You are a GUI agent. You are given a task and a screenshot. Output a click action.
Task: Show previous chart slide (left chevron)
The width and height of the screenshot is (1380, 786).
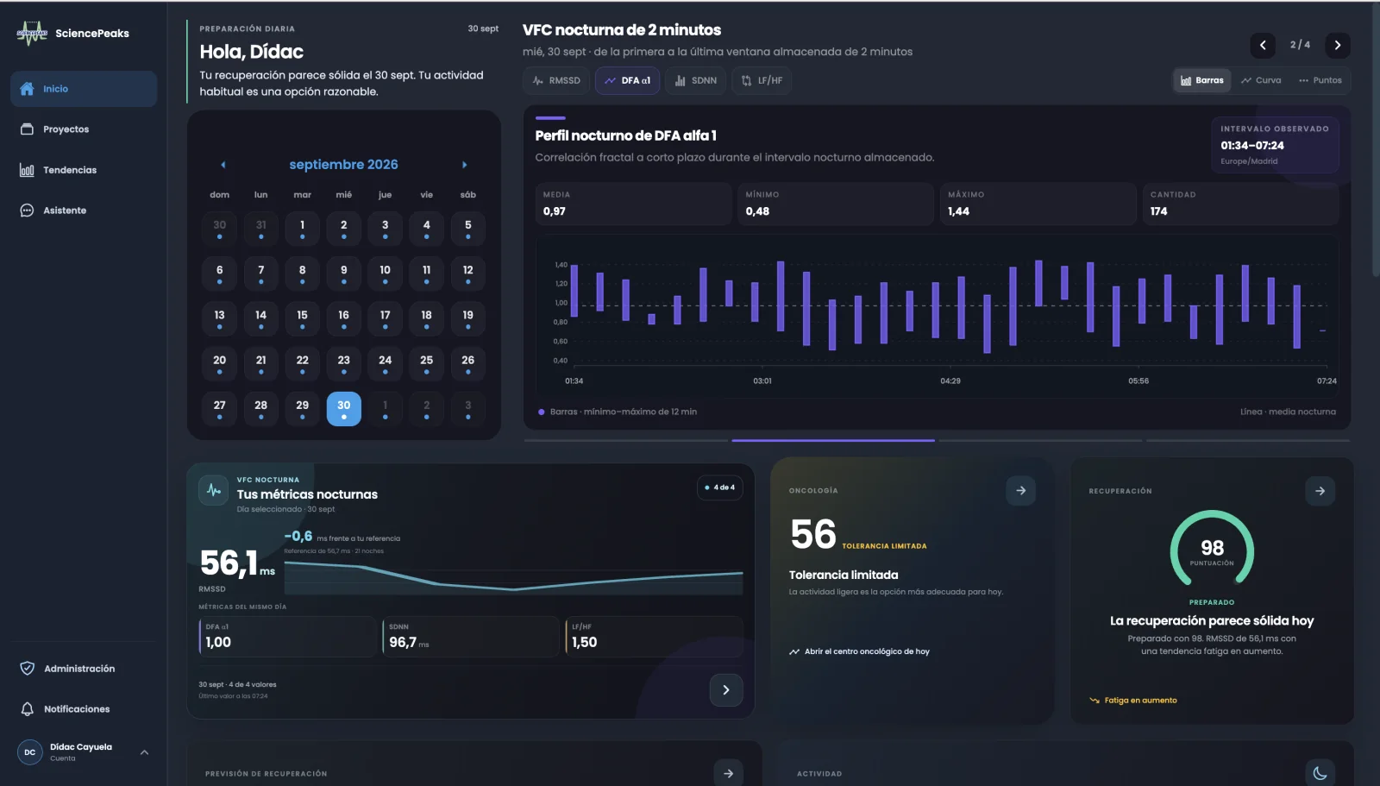click(x=1263, y=45)
